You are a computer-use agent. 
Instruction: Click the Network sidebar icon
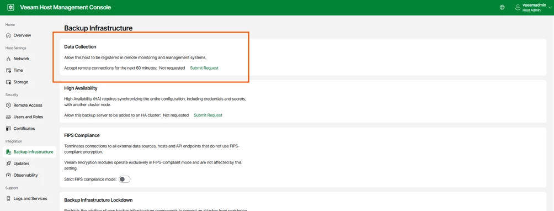coord(8,59)
